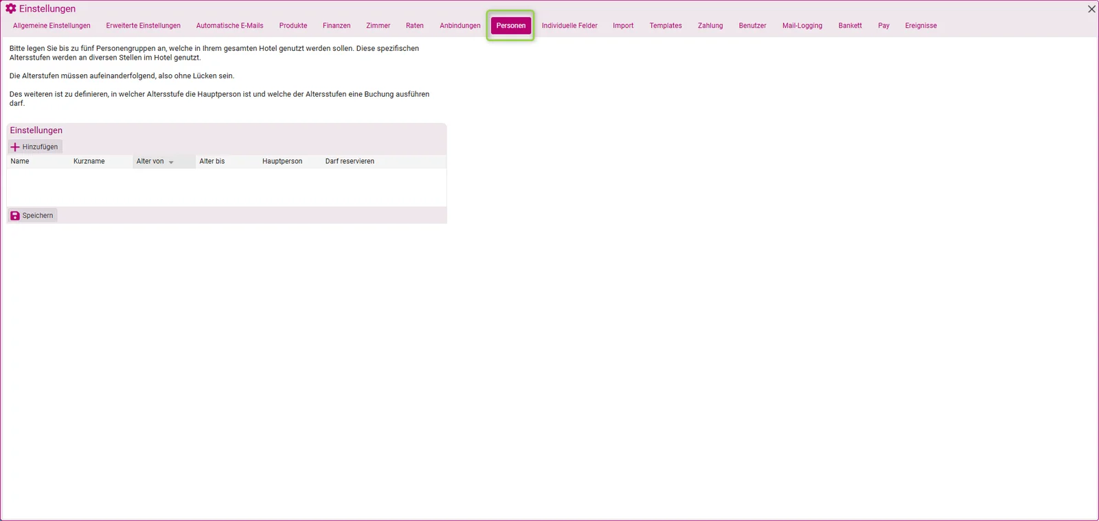Sort by the Name column header
This screenshot has height=521, width=1099.
(38, 161)
